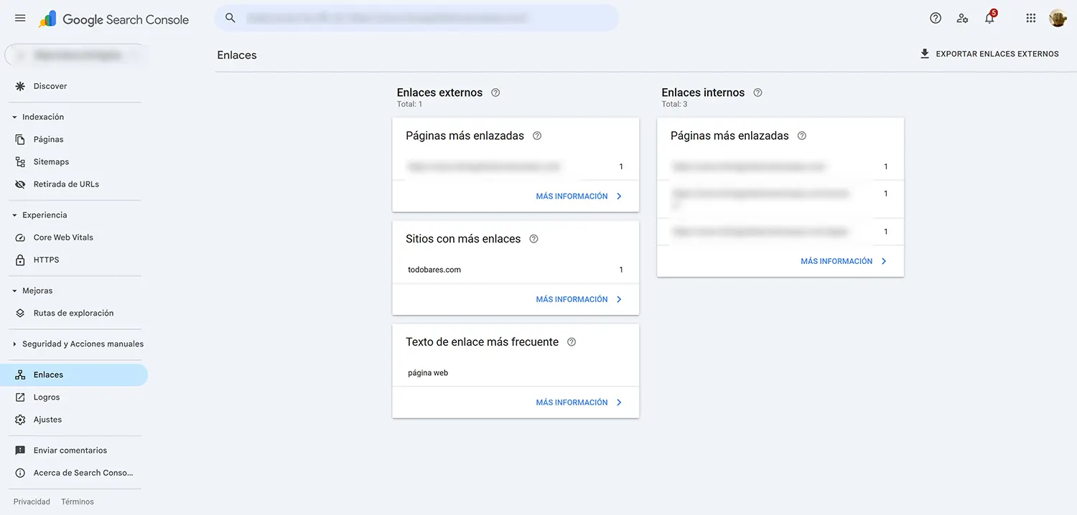Click Exportar enlaces externos
This screenshot has height=515, width=1077.
coord(991,53)
